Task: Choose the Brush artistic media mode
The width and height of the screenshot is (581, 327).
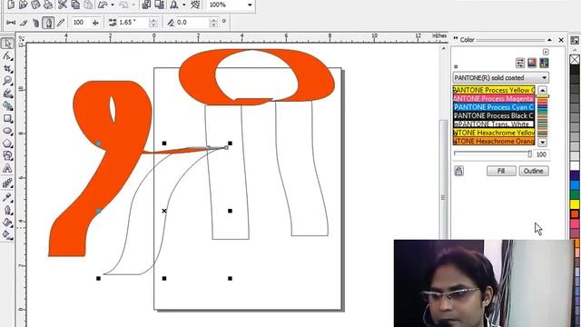Action: [24, 23]
